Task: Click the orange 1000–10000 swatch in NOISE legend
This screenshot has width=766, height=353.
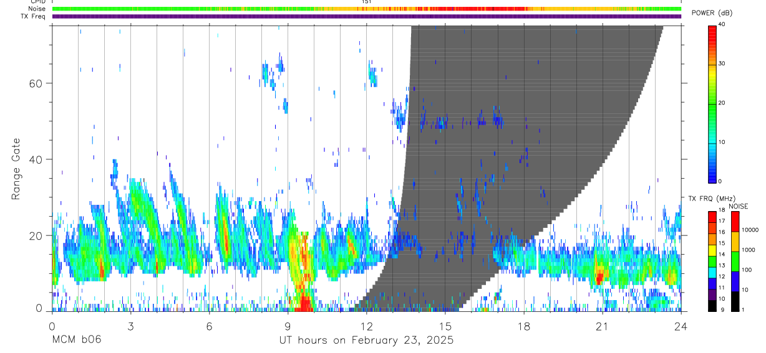Action: pos(735,242)
